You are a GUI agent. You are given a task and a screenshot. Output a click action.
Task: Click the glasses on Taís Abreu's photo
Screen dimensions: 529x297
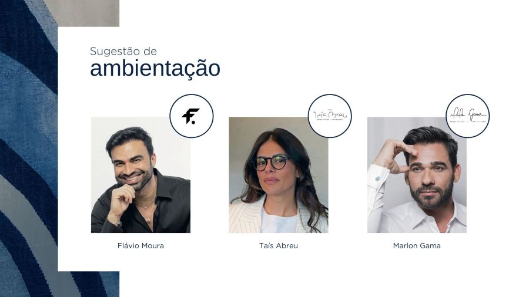click(271, 163)
